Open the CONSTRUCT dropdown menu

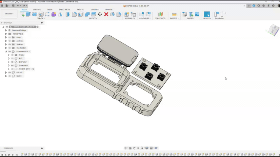(161, 18)
